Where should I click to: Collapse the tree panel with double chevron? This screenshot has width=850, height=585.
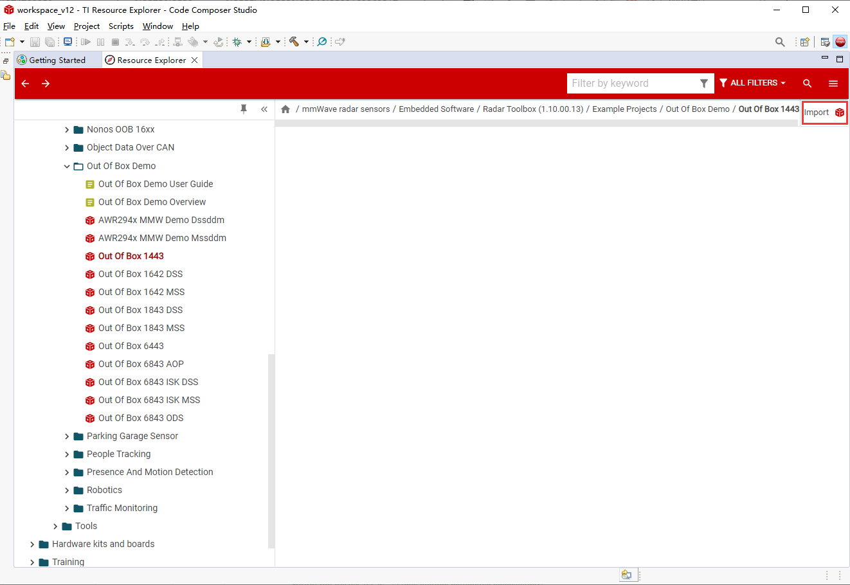click(264, 109)
